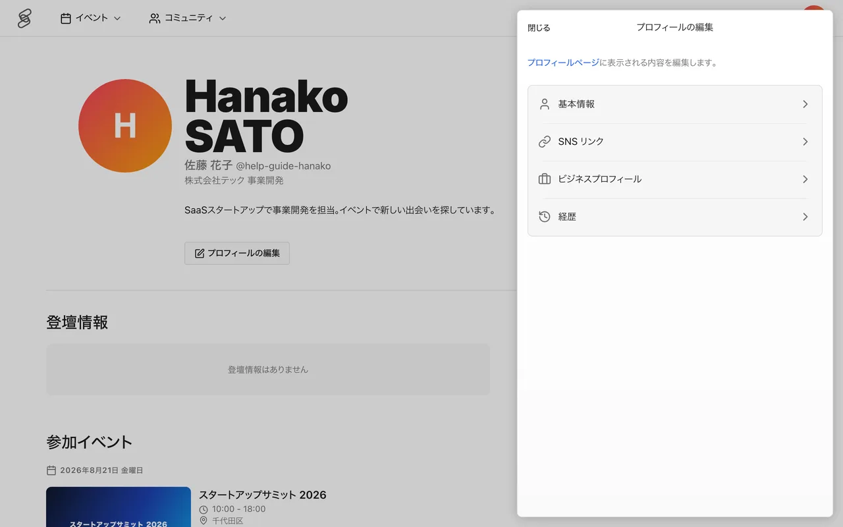The image size is (843, 527).
Task: Click the briefcase icon beside ビジネスプロフィール
Action: 545,179
